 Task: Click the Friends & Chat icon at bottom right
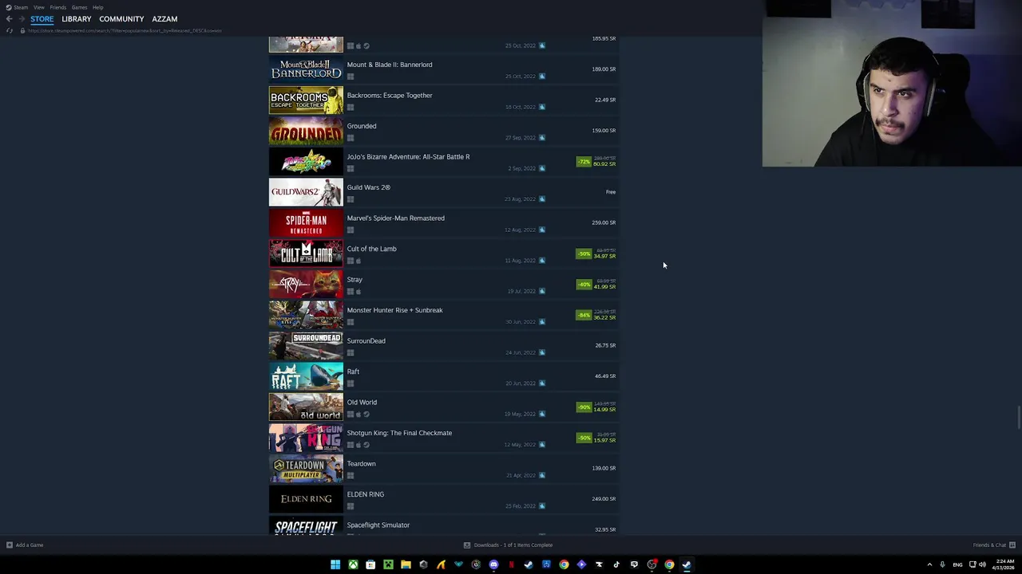tap(1012, 545)
